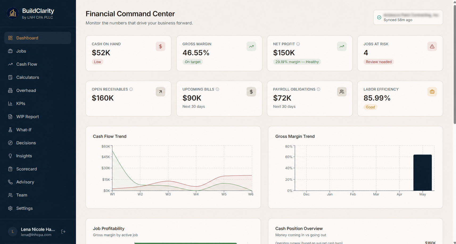The height and width of the screenshot is (244, 456).
Task: Click the dollar icon on Upcoming Bills card
Action: [x=251, y=92]
